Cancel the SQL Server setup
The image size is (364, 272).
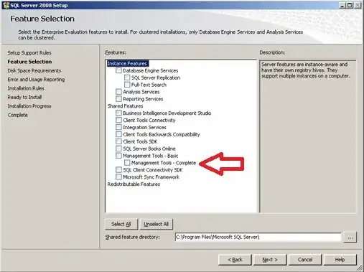[305, 260]
